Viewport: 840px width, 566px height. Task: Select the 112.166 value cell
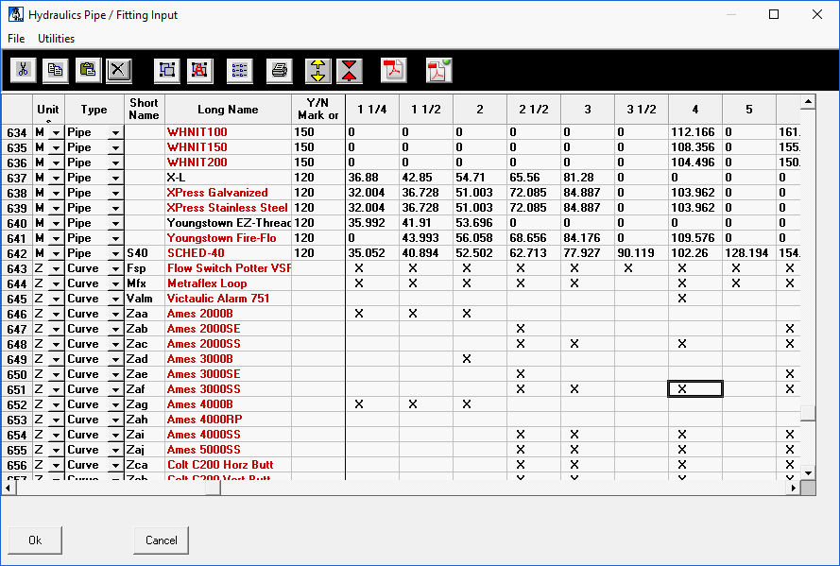(x=694, y=132)
